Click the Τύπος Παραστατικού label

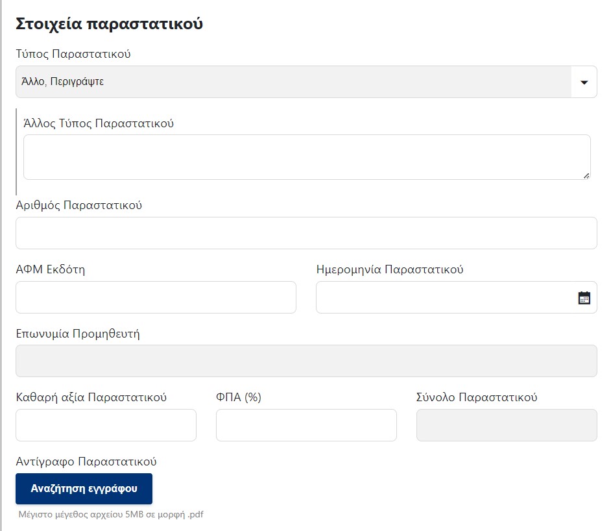[x=73, y=54]
